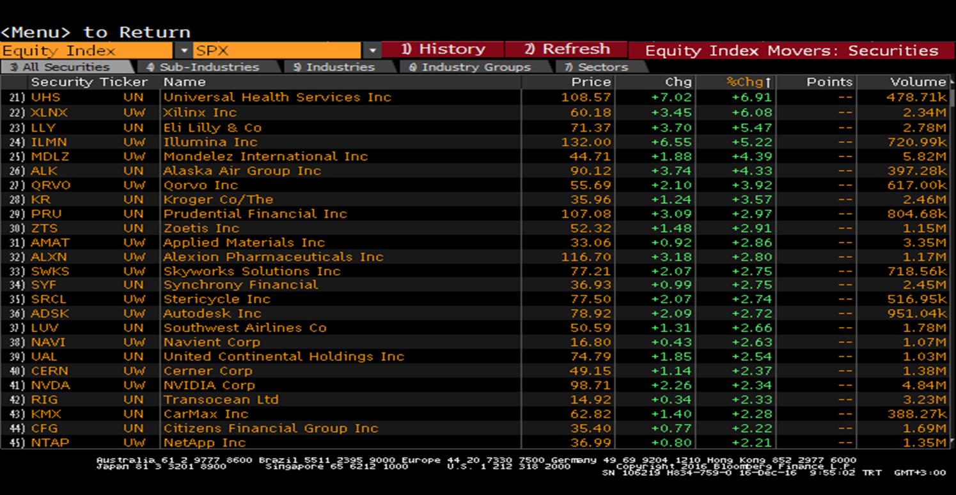Select Citizens Financial Group Inc
Screen dimensions: 956x495
point(270,429)
